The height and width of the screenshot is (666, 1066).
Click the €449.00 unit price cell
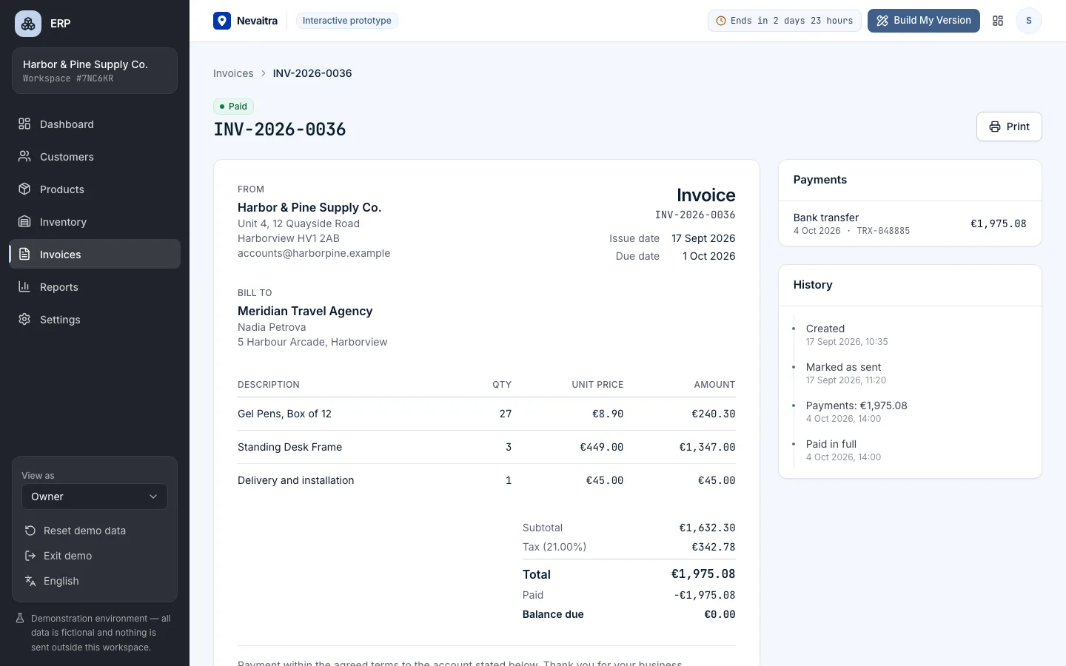(601, 447)
